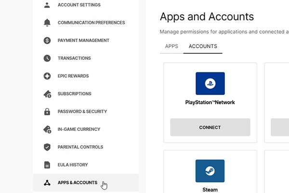Click the Apps and Accounts heading
Image resolution: width=289 pixels, height=193 pixels.
coord(207,16)
